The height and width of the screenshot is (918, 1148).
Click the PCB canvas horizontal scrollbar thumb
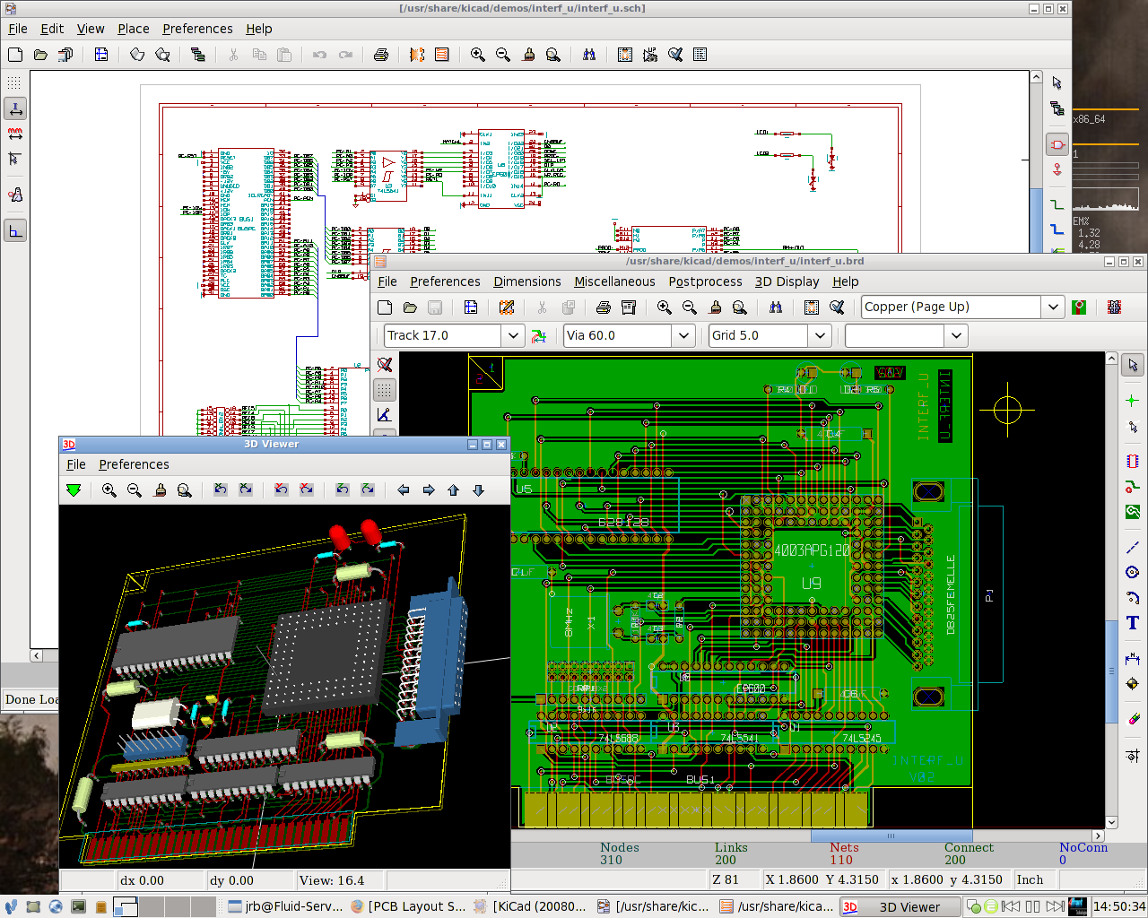[891, 836]
